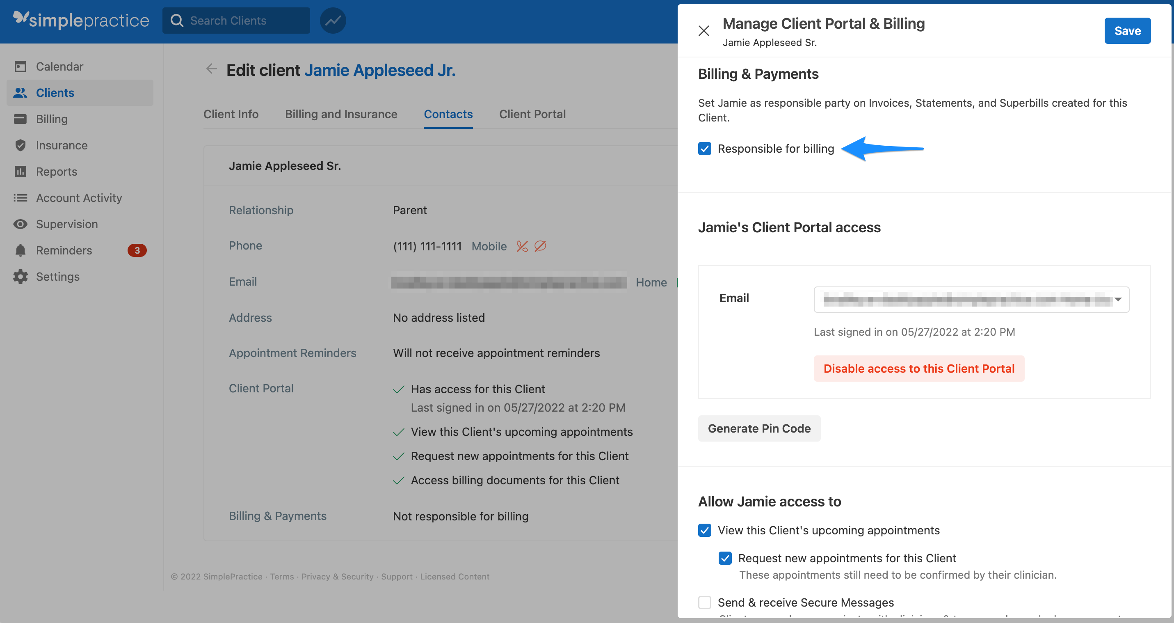Enable Send & receive Secure Messages
Viewport: 1174px width, 623px height.
pyautogui.click(x=705, y=602)
